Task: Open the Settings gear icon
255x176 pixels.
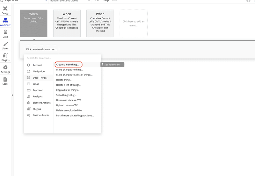Action: [x=5, y=67]
